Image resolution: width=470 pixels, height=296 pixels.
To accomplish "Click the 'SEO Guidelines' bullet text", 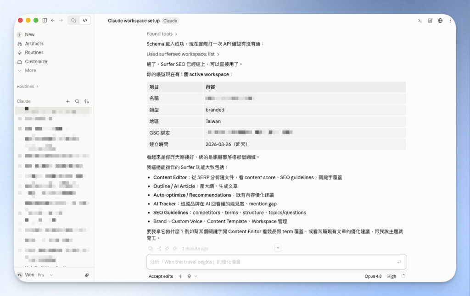I will pos(171,213).
